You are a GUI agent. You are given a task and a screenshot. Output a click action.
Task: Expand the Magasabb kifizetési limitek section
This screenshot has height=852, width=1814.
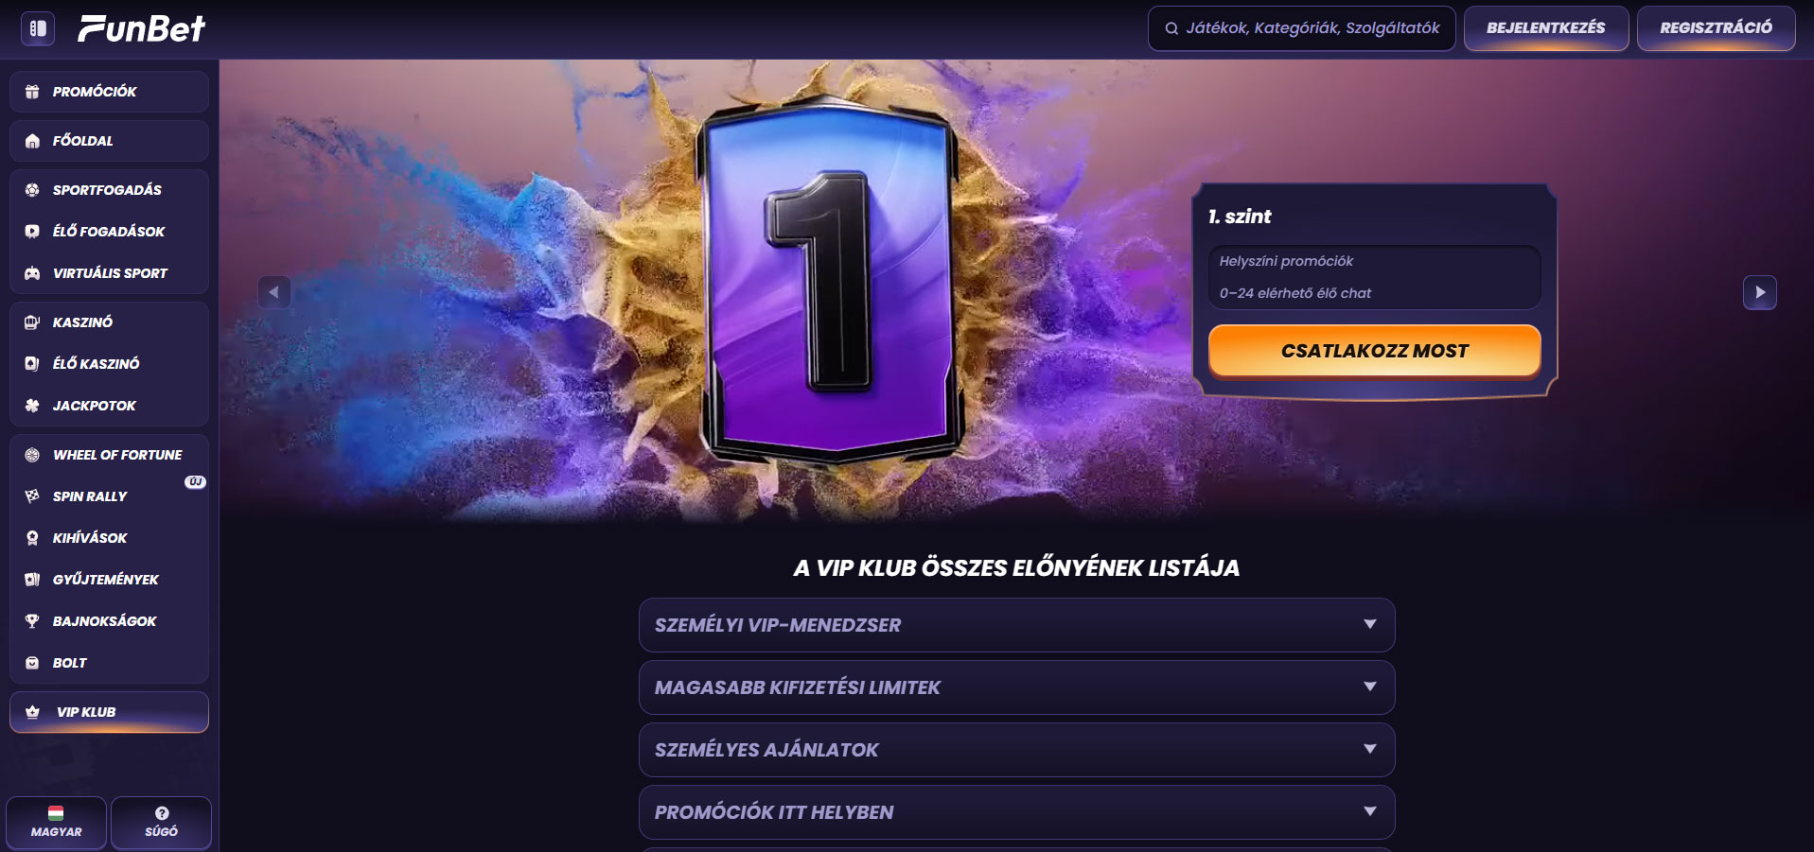[1016, 687]
